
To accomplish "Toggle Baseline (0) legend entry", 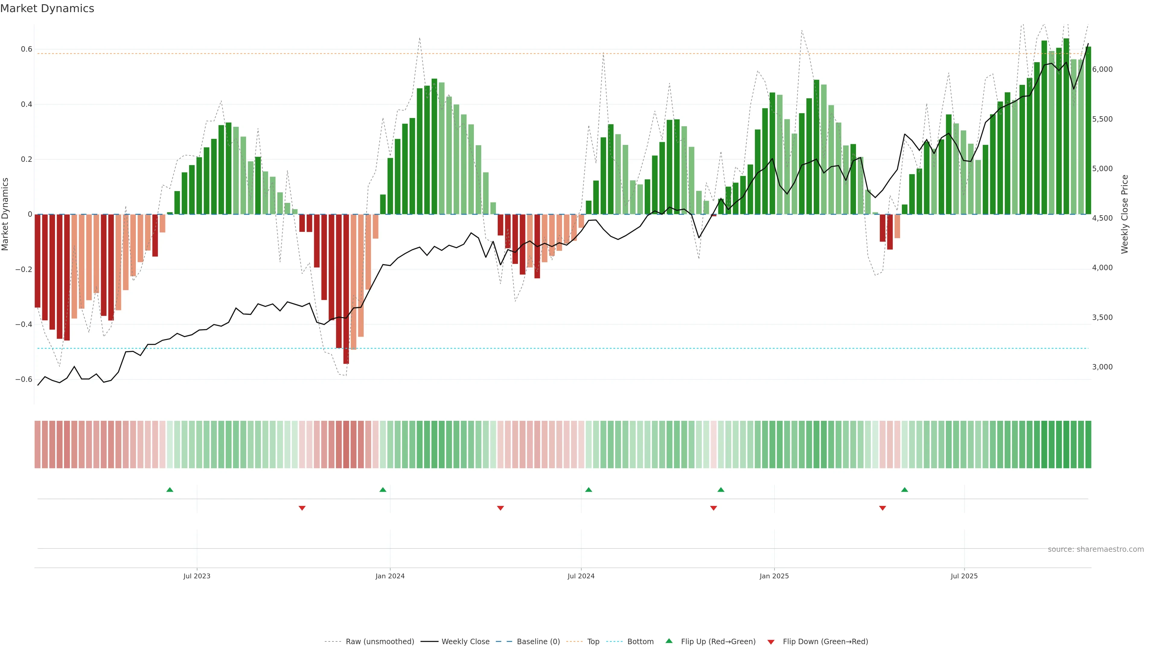I will coord(538,641).
